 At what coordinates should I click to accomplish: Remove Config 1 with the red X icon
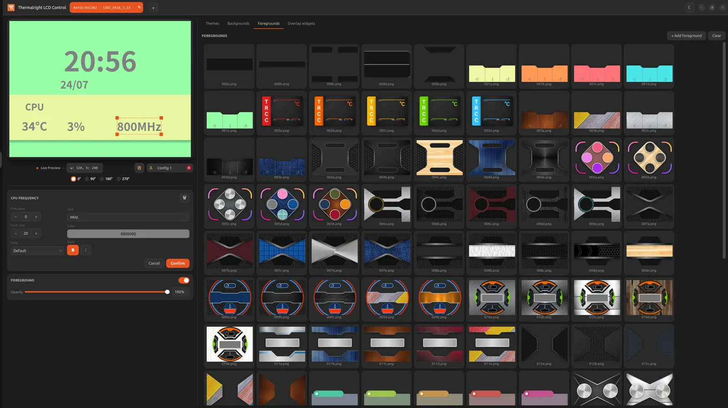click(189, 168)
